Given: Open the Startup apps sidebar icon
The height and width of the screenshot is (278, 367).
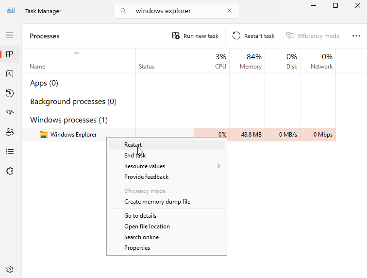Looking at the screenshot, I should [x=10, y=113].
